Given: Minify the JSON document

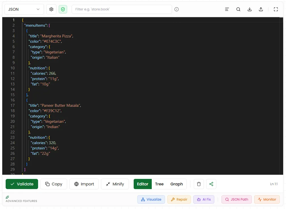Looking at the screenshot, I should (115, 184).
